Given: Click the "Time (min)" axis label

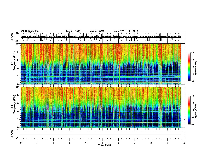Looking at the screenshot, I should coord(105,145).
